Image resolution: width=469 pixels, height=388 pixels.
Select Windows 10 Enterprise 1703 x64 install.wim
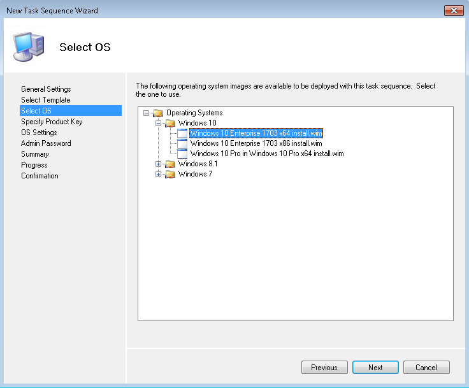point(256,133)
